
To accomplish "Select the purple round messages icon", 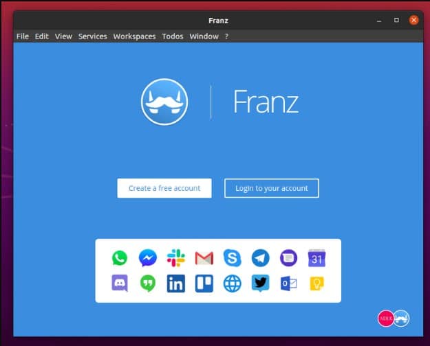I will tap(288, 258).
